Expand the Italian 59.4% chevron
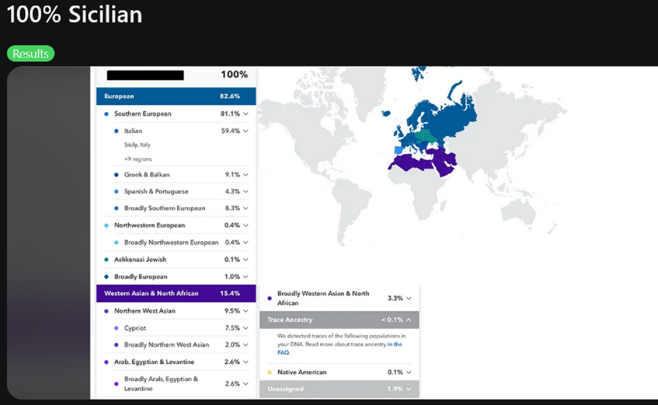 point(246,131)
